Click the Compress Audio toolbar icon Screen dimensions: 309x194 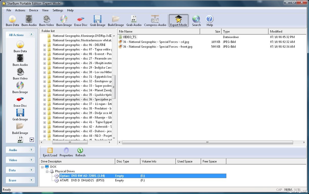click(155, 21)
